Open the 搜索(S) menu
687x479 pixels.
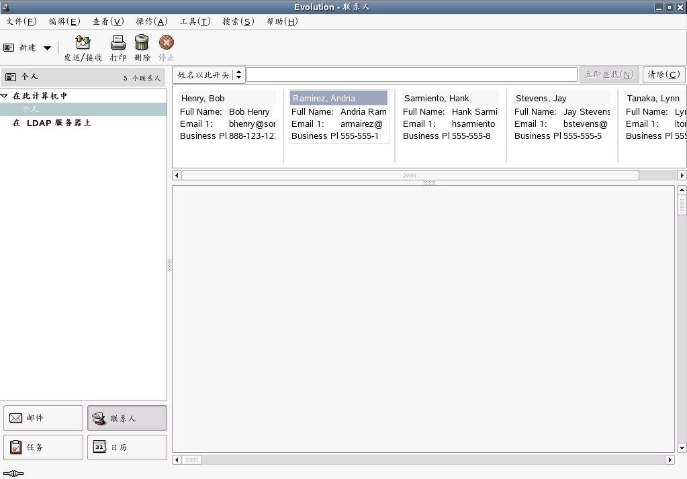coord(238,21)
